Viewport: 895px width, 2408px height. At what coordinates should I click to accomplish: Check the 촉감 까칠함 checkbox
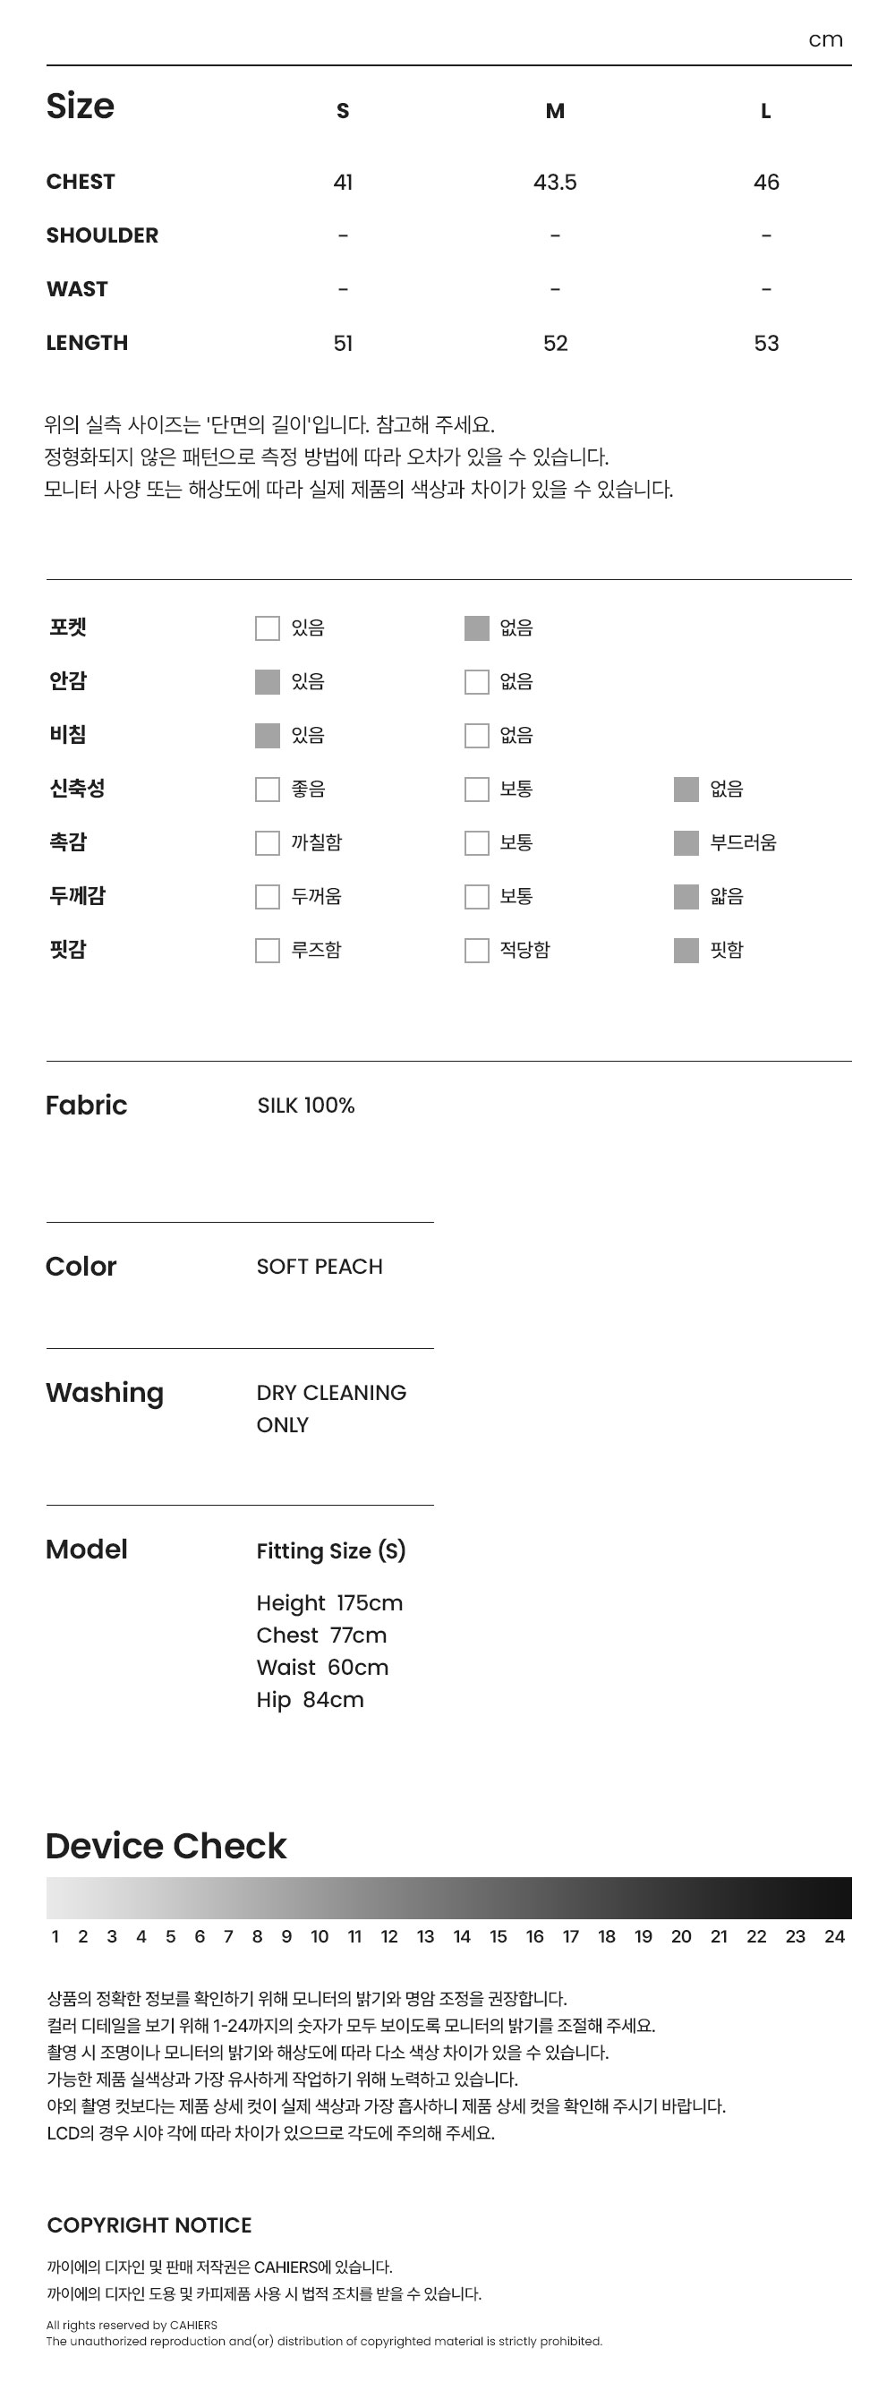click(x=268, y=843)
